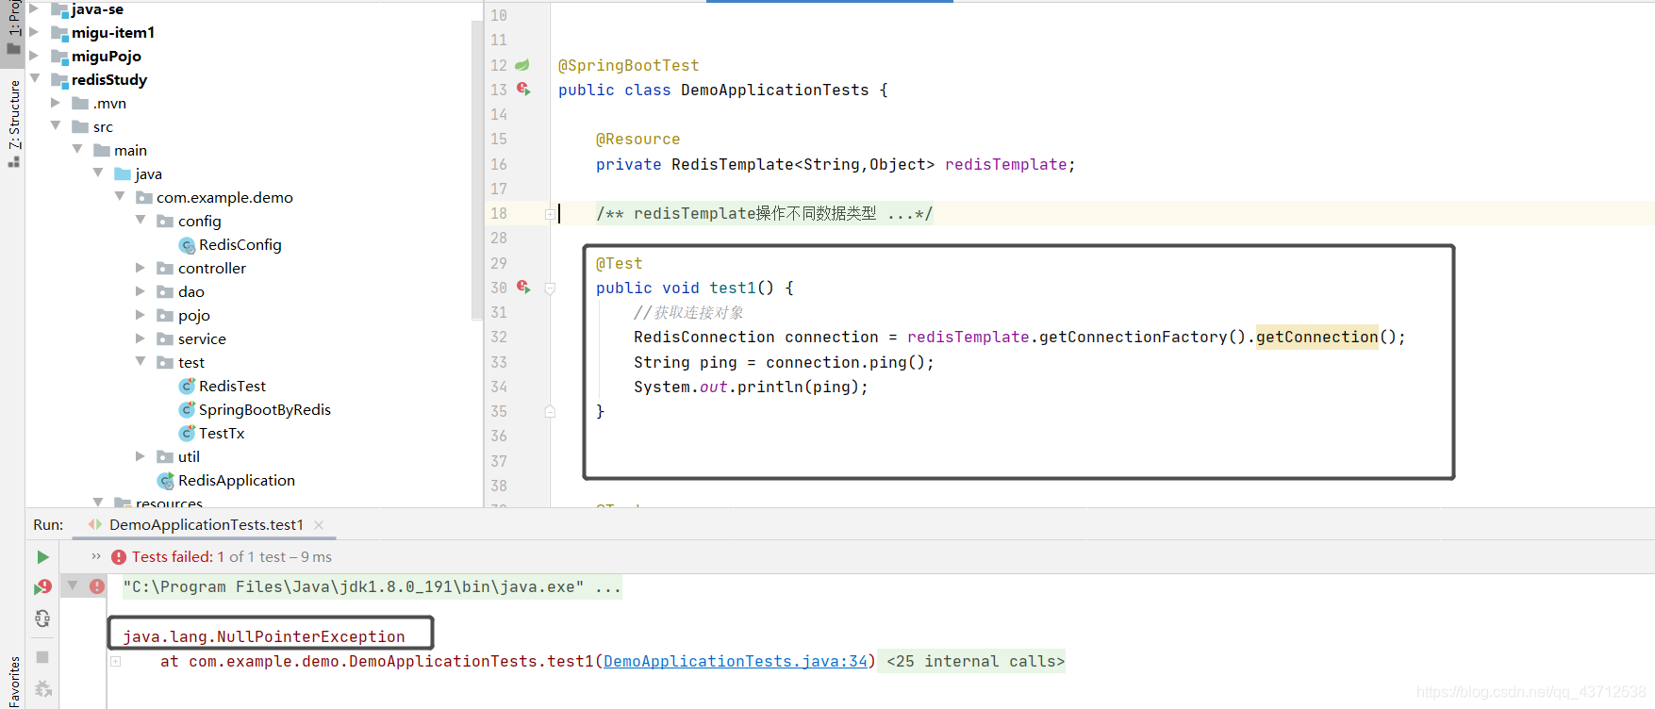Click the <25 internal calls> folded text

tap(975, 662)
